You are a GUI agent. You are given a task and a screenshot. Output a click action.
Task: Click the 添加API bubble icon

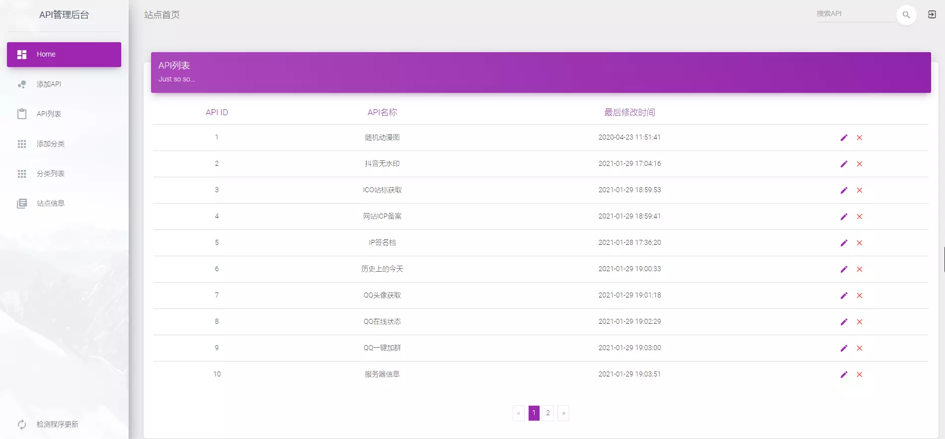[22, 84]
